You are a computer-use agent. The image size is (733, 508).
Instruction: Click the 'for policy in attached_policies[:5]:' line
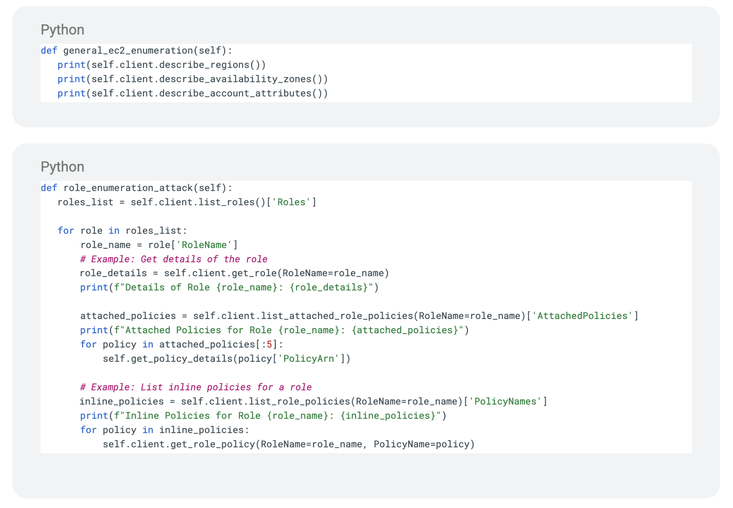coord(182,345)
